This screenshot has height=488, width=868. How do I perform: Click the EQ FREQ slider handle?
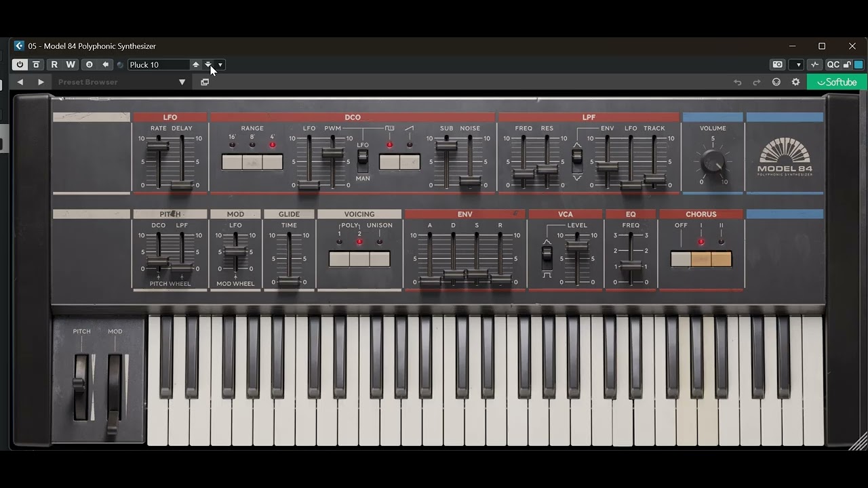[631, 265]
